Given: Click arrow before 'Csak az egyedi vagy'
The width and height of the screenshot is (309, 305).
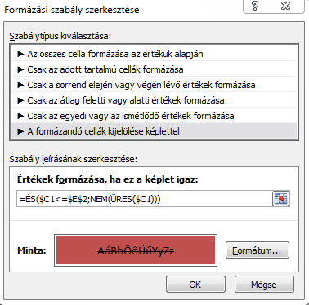Looking at the screenshot, I should [20, 116].
